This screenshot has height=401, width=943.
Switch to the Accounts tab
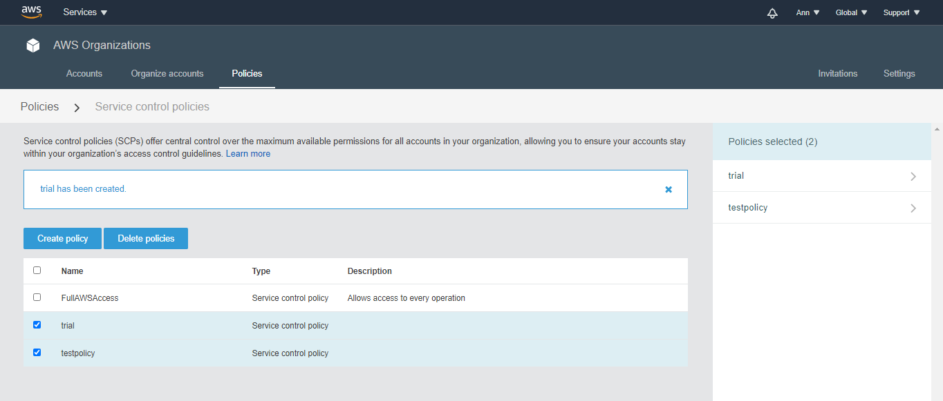tap(84, 74)
